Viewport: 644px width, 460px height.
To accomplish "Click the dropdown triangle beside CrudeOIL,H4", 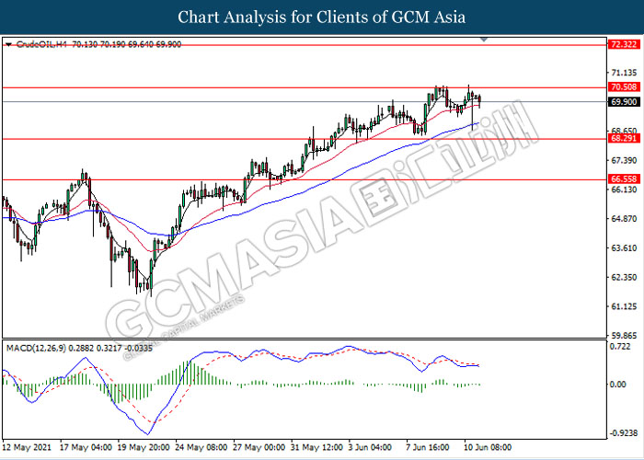I will point(9,44).
